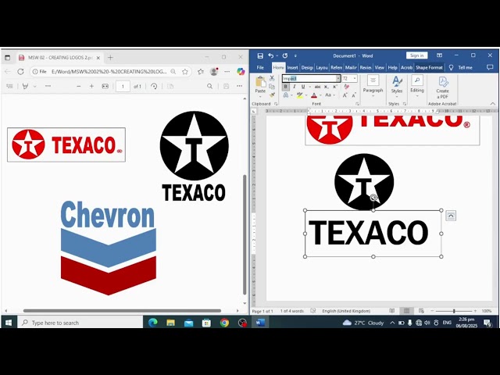
Task: Click the font name box showing Impact
Action: [309, 78]
